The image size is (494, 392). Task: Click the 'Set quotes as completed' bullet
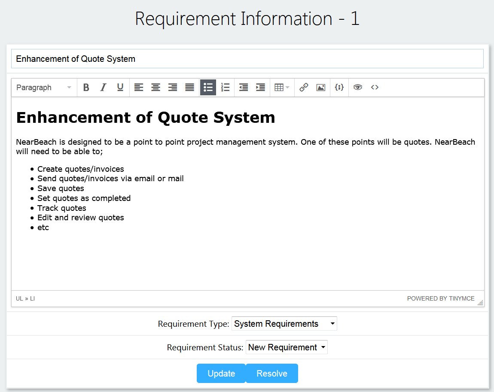[x=84, y=198]
